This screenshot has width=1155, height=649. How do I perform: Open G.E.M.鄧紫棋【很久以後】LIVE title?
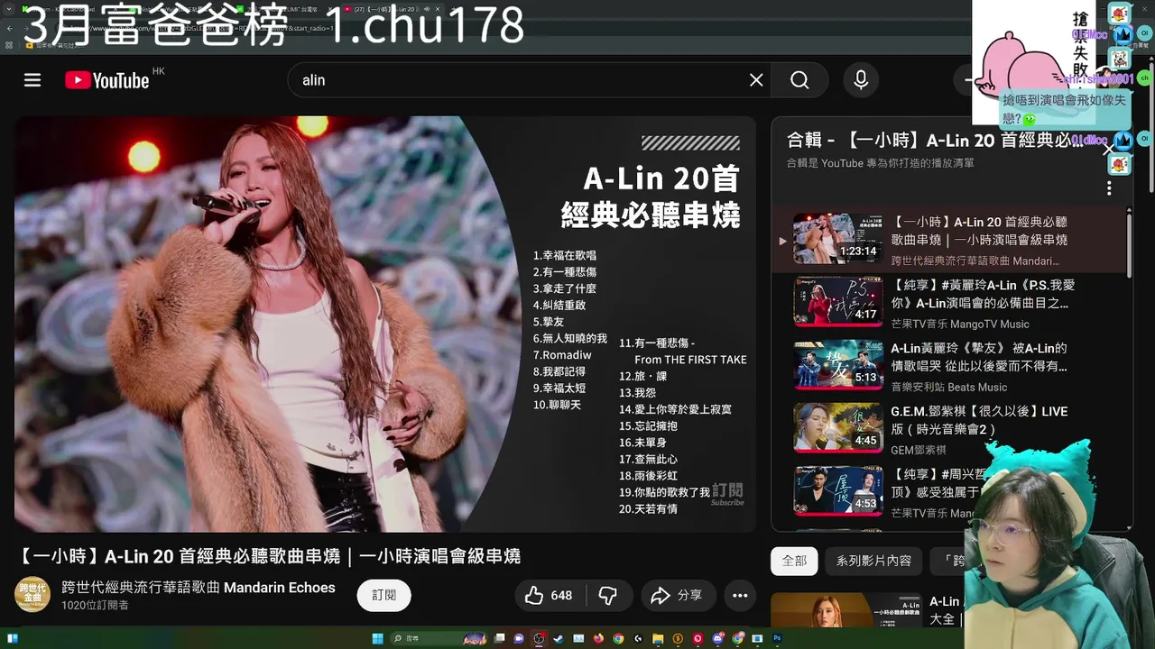pos(979,420)
